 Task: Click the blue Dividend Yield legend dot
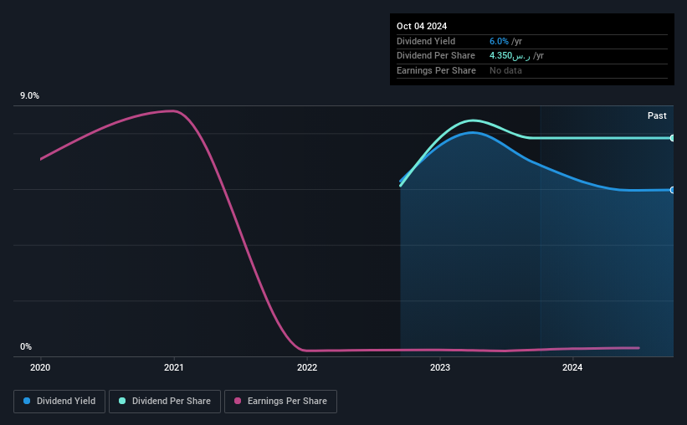click(27, 401)
